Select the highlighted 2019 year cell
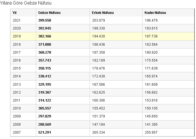The image size is (196, 139). pyautogui.click(x=17, y=36)
